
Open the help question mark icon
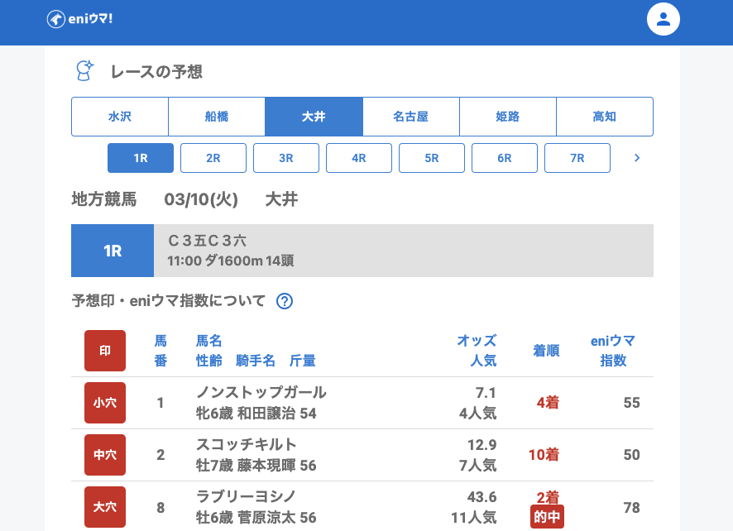tap(285, 301)
